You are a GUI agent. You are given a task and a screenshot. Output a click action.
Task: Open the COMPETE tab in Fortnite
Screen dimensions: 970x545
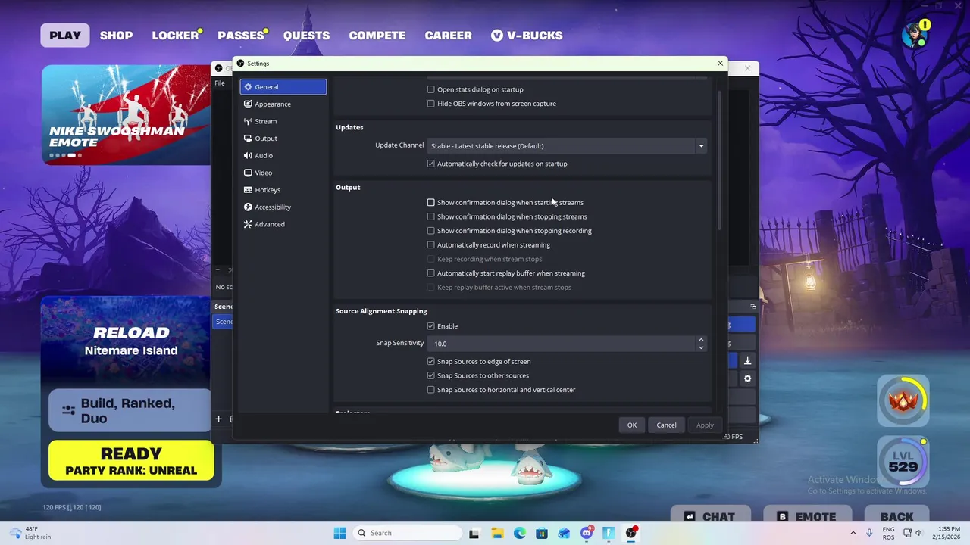(x=377, y=36)
